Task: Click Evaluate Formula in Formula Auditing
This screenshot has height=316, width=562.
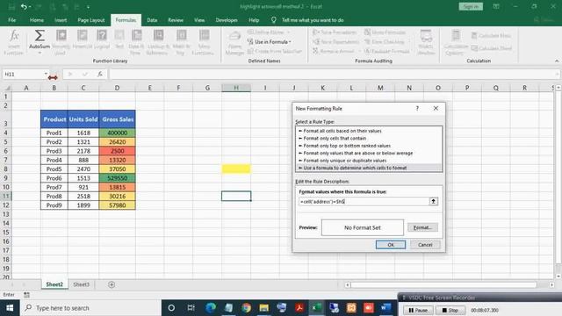Action: [387, 51]
